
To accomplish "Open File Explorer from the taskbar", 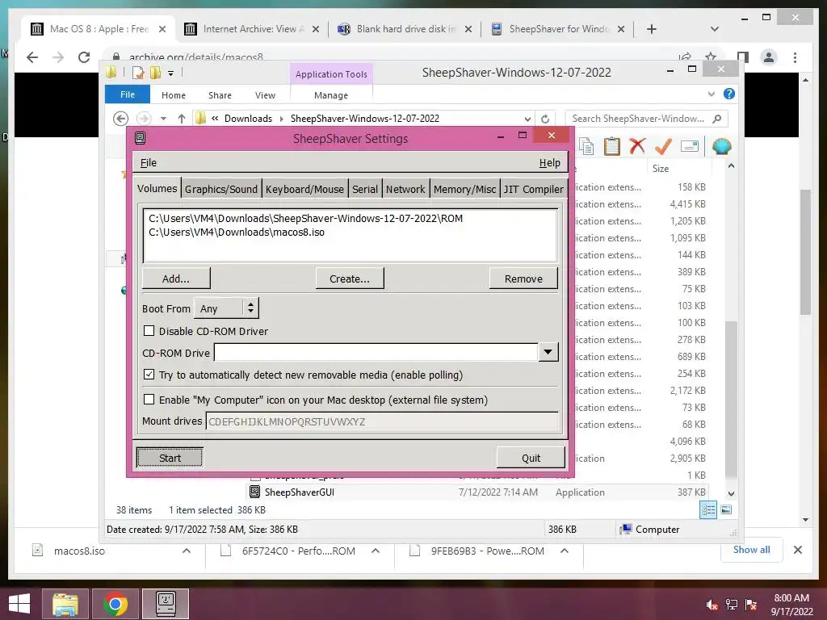I will (65, 604).
